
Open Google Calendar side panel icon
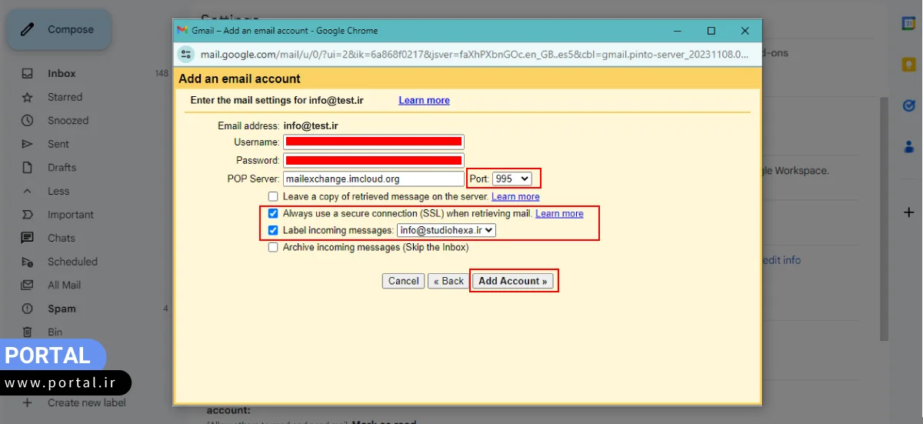pos(908,24)
